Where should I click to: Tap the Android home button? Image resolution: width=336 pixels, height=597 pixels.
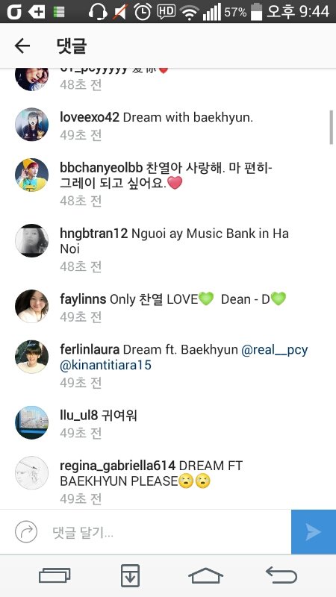206,575
